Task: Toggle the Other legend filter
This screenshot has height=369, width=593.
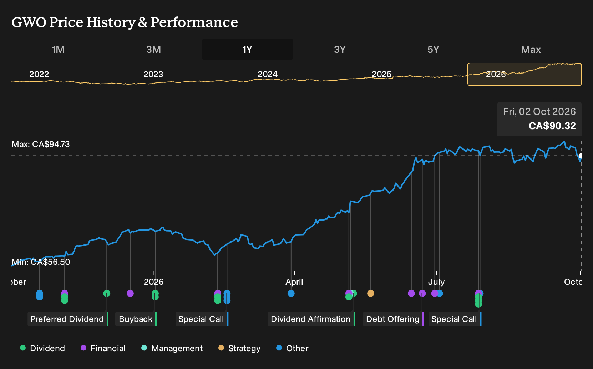Action: click(x=292, y=348)
